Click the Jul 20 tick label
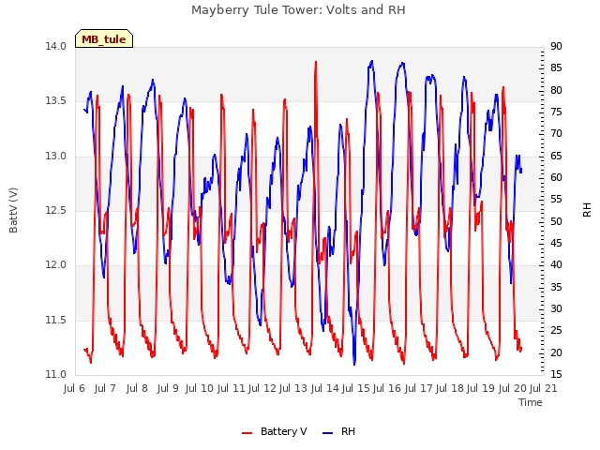Image resolution: width=600 pixels, height=450 pixels. pos(513,388)
